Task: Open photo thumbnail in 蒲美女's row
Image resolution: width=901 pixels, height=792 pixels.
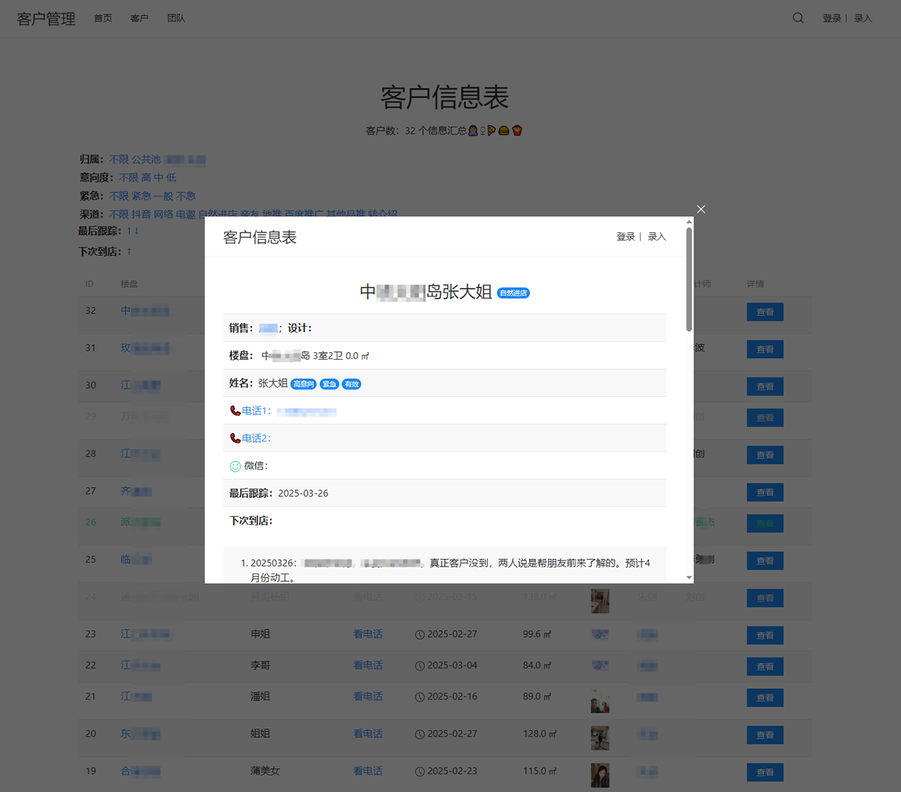Action: tap(600, 774)
